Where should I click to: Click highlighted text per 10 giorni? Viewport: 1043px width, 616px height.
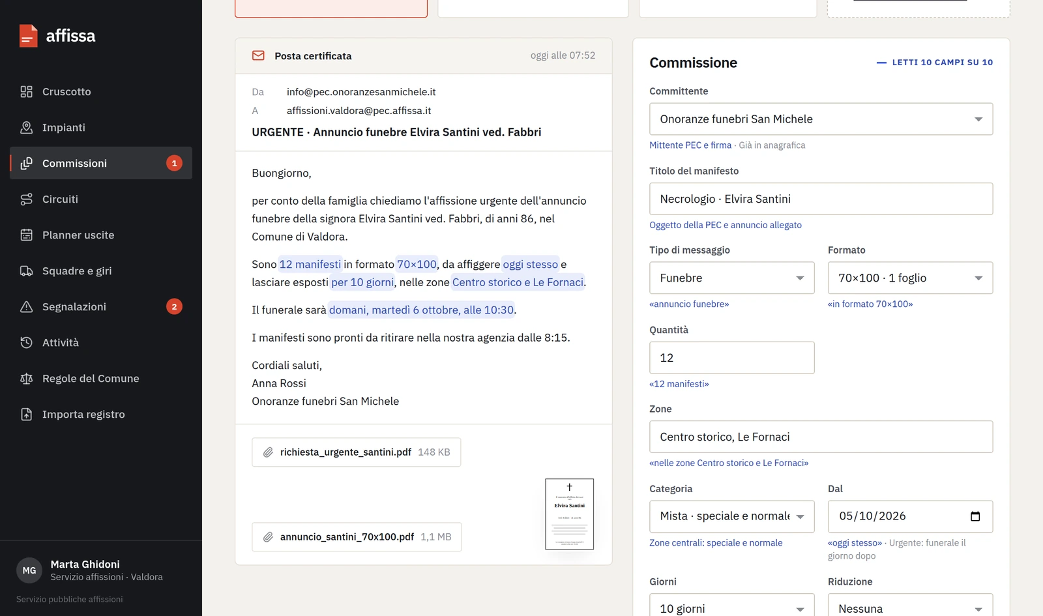click(362, 282)
